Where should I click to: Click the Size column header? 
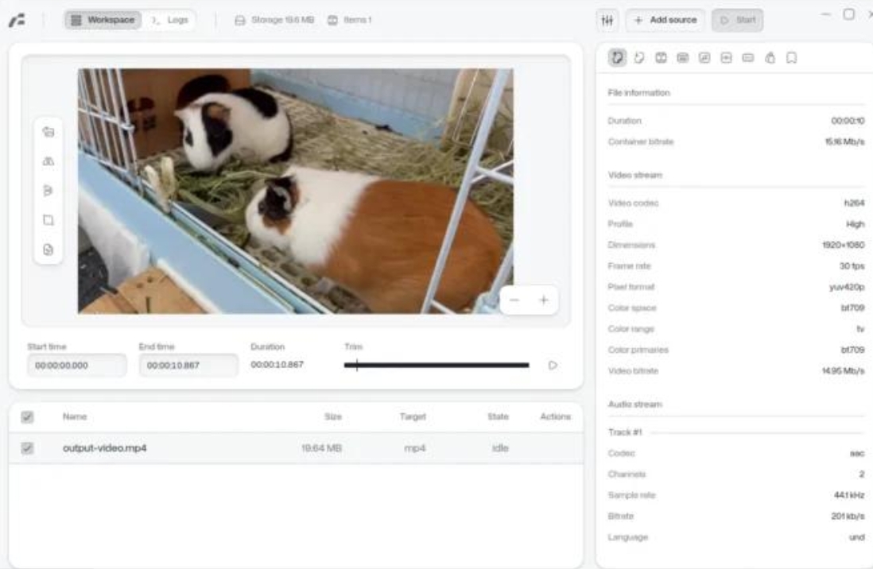(333, 416)
